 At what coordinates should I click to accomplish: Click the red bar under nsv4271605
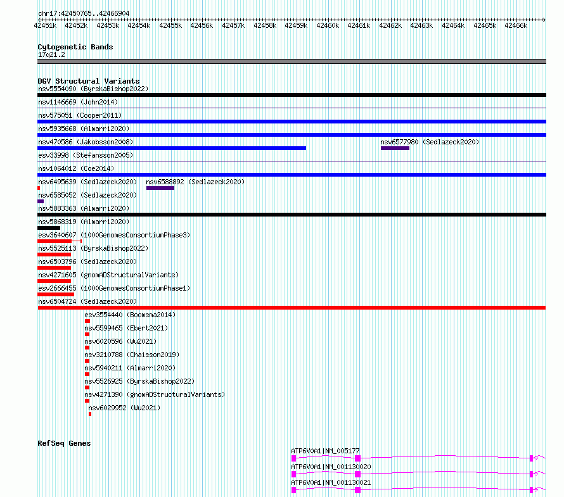tap(54, 281)
